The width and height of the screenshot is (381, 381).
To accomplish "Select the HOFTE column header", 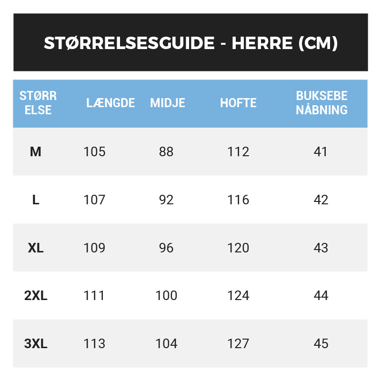I will coord(238,103).
